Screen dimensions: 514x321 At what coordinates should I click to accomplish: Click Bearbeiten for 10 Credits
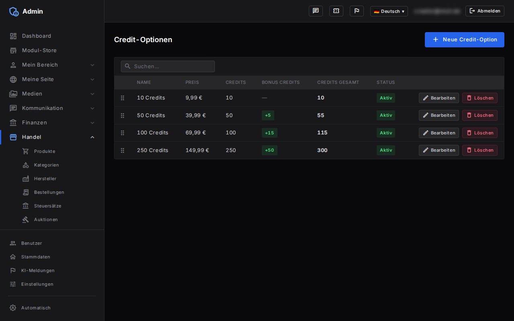(439, 98)
